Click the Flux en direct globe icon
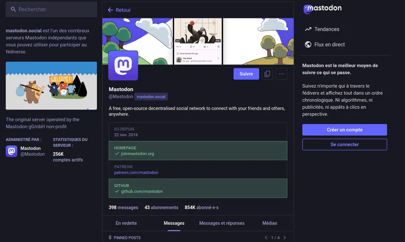This screenshot has height=242, width=405. [308, 45]
